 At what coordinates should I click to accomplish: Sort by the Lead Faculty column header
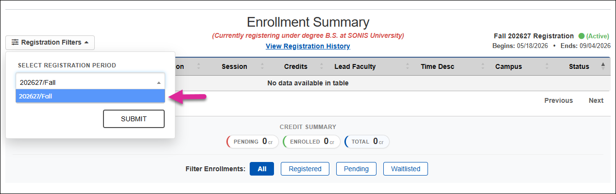click(355, 66)
